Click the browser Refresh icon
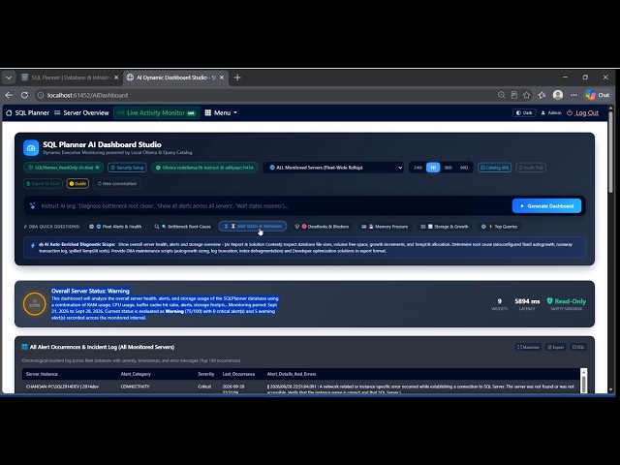620x465 pixels. click(x=24, y=95)
